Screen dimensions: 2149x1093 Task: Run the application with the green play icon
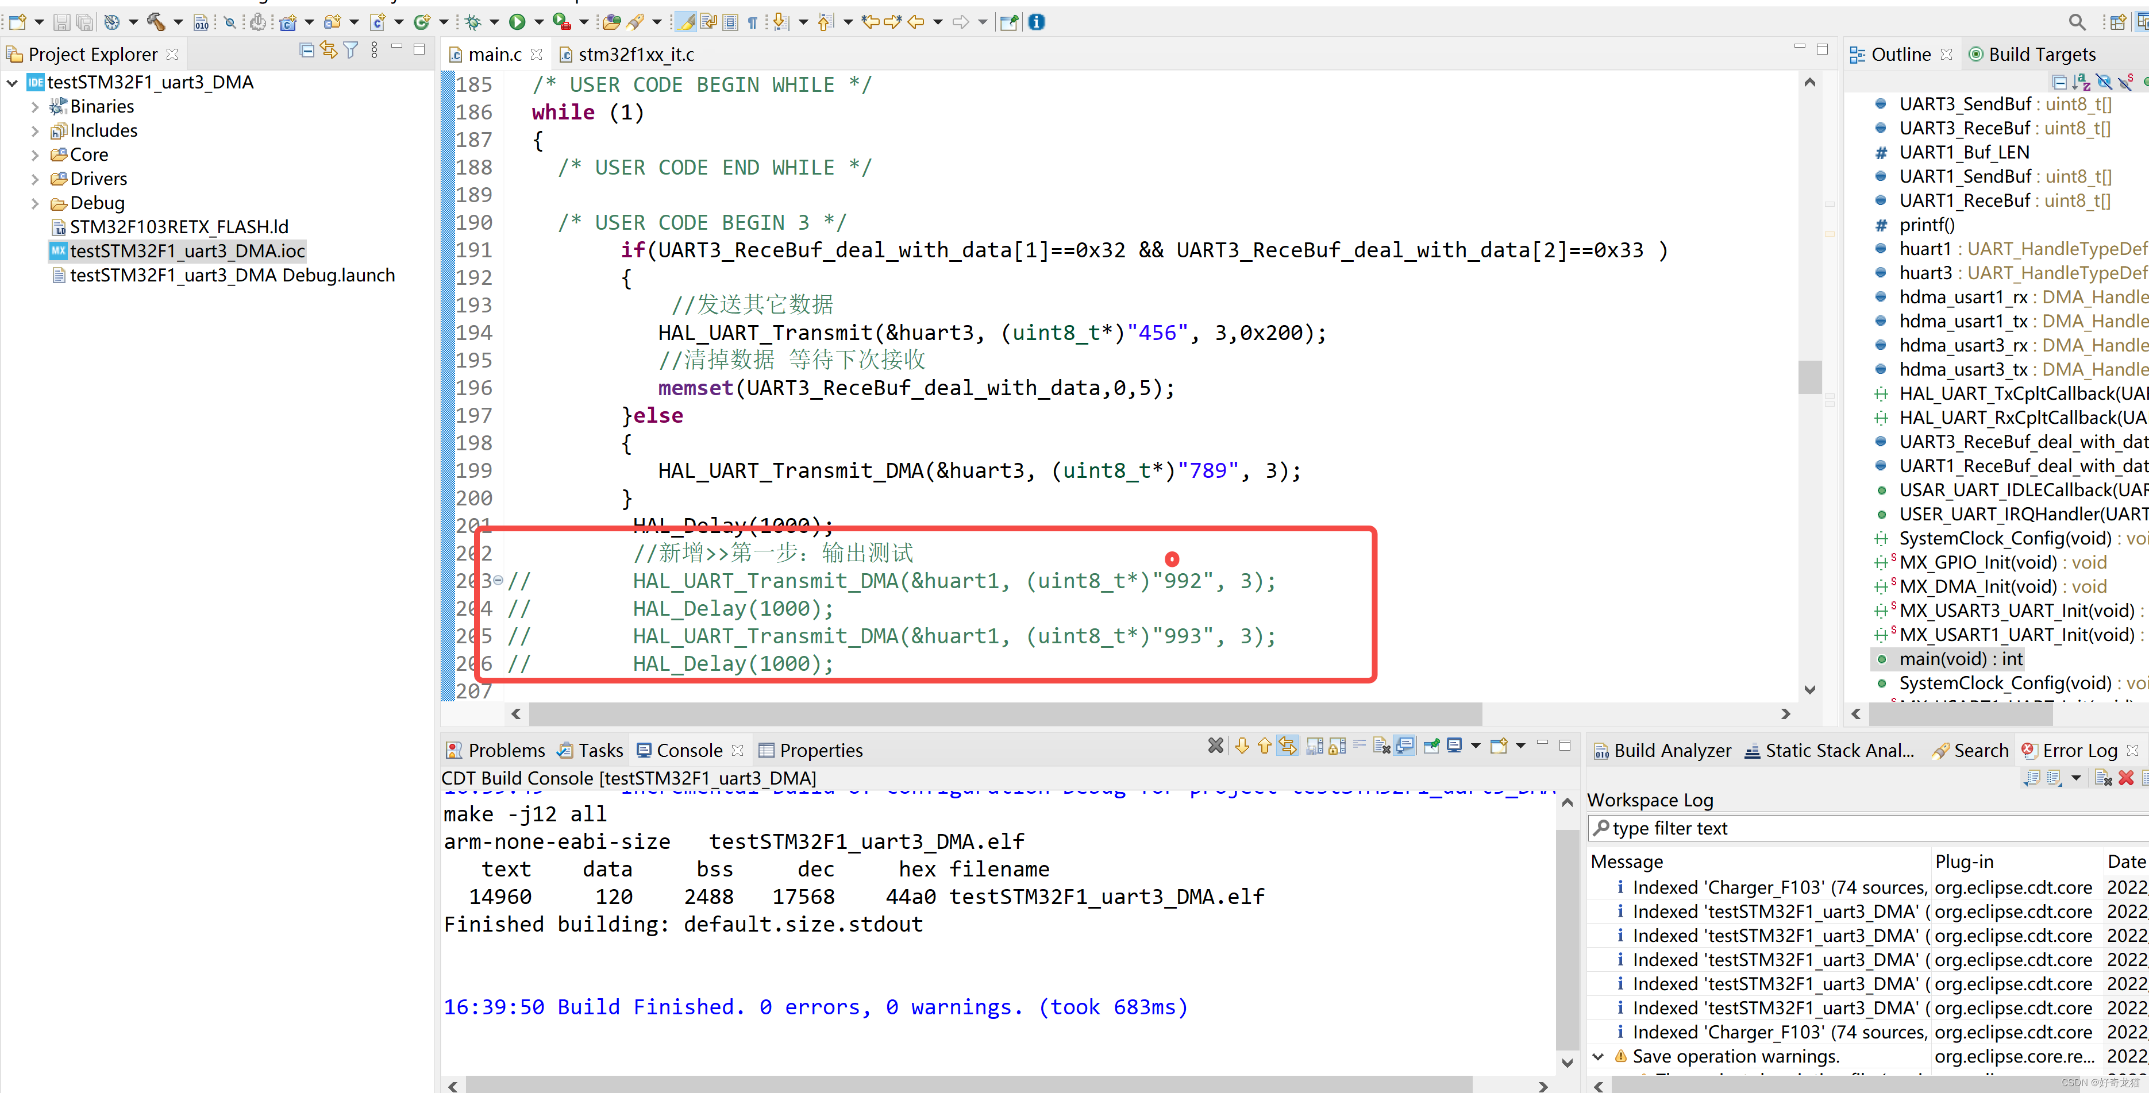(x=517, y=22)
